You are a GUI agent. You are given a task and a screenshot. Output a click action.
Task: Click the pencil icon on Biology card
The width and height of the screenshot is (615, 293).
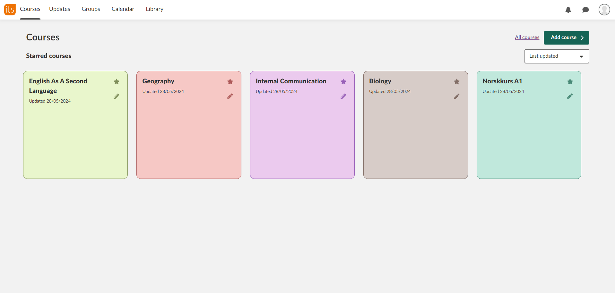(x=457, y=96)
